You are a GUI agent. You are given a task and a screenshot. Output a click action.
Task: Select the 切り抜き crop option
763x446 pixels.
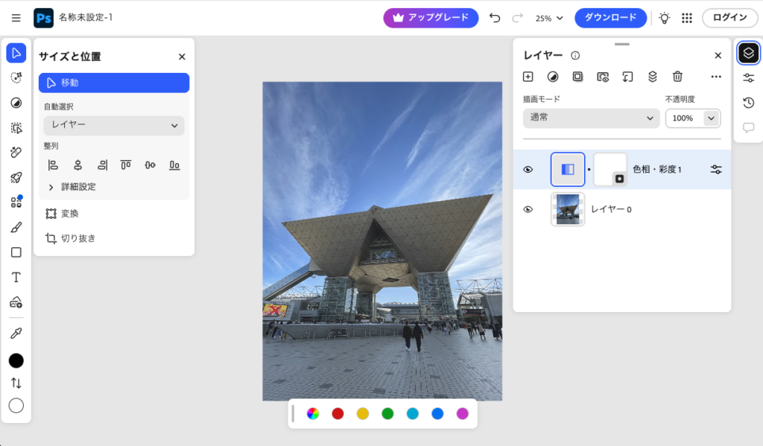pyautogui.click(x=77, y=238)
